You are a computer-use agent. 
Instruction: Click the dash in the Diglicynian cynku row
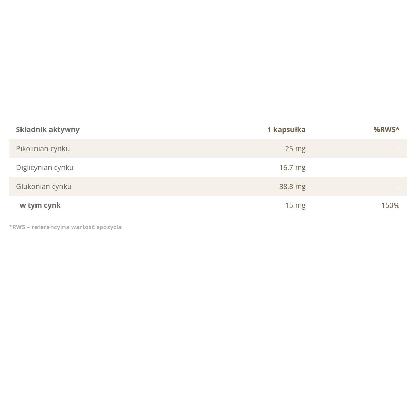tap(398, 168)
